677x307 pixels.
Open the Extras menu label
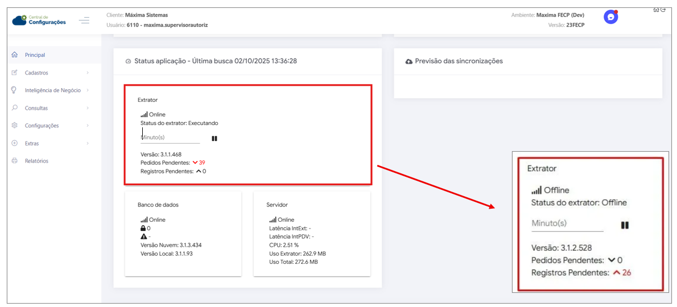tap(32, 143)
